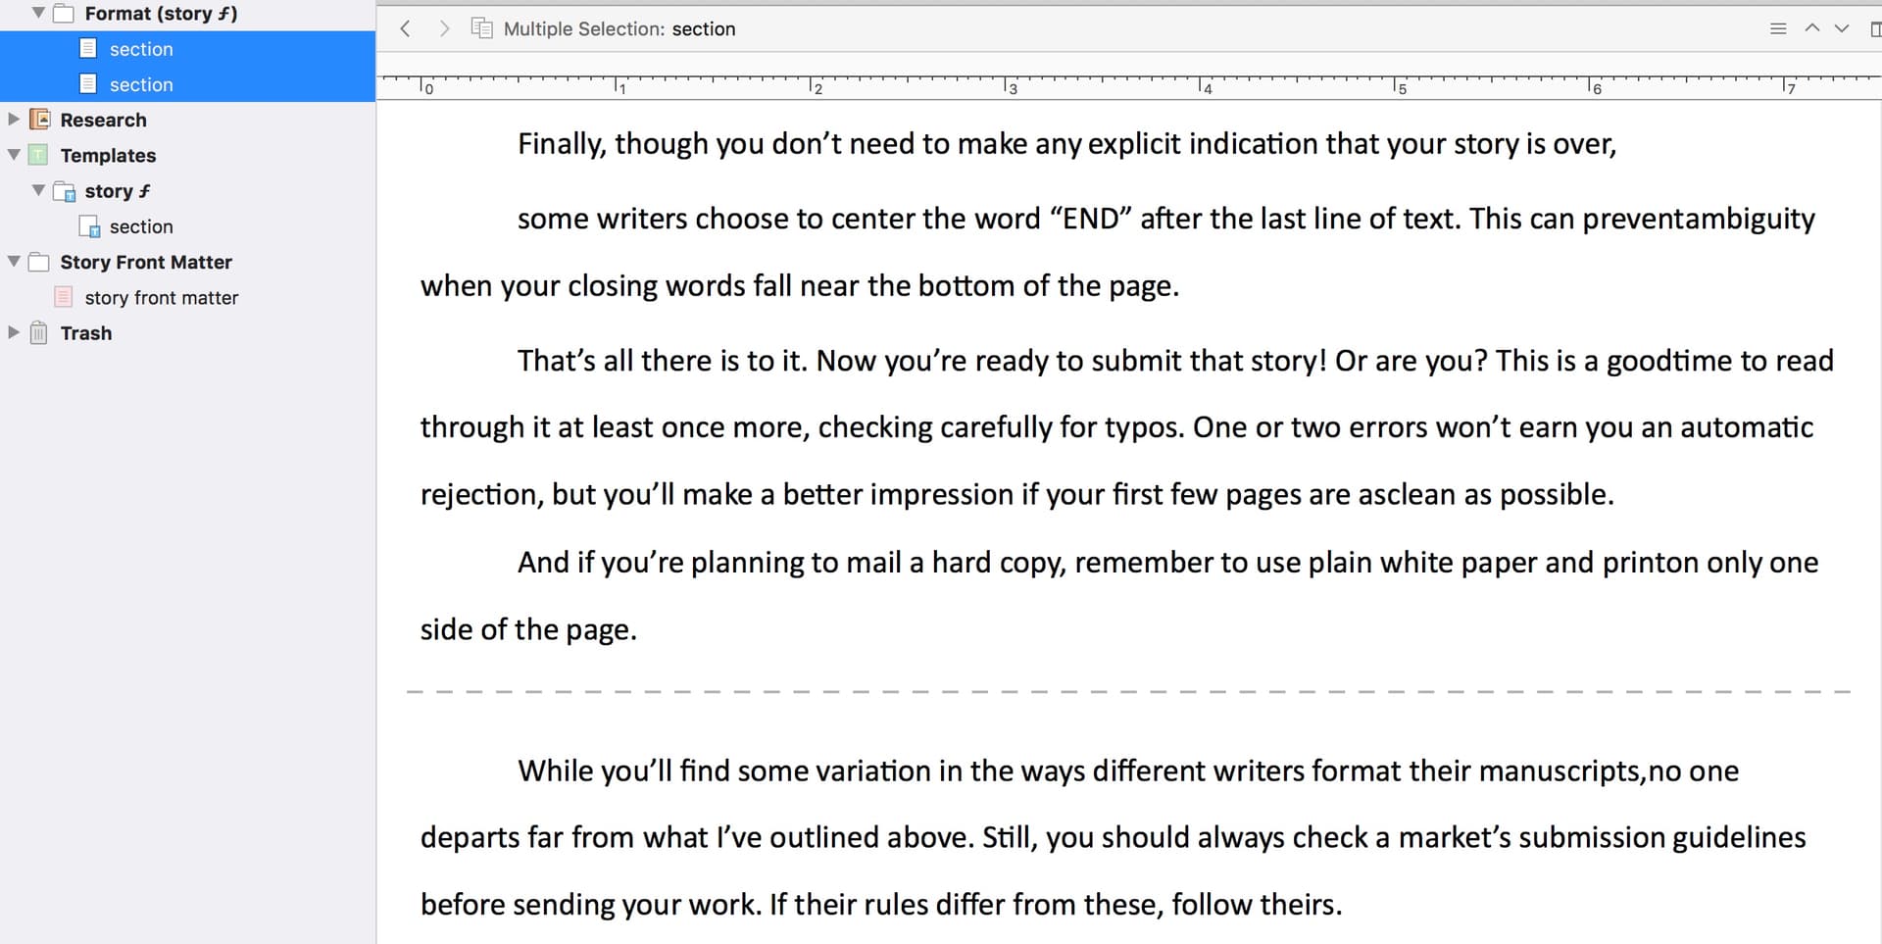Click the Multiple Selection document icon
The height and width of the screenshot is (944, 1882).
[482, 28]
